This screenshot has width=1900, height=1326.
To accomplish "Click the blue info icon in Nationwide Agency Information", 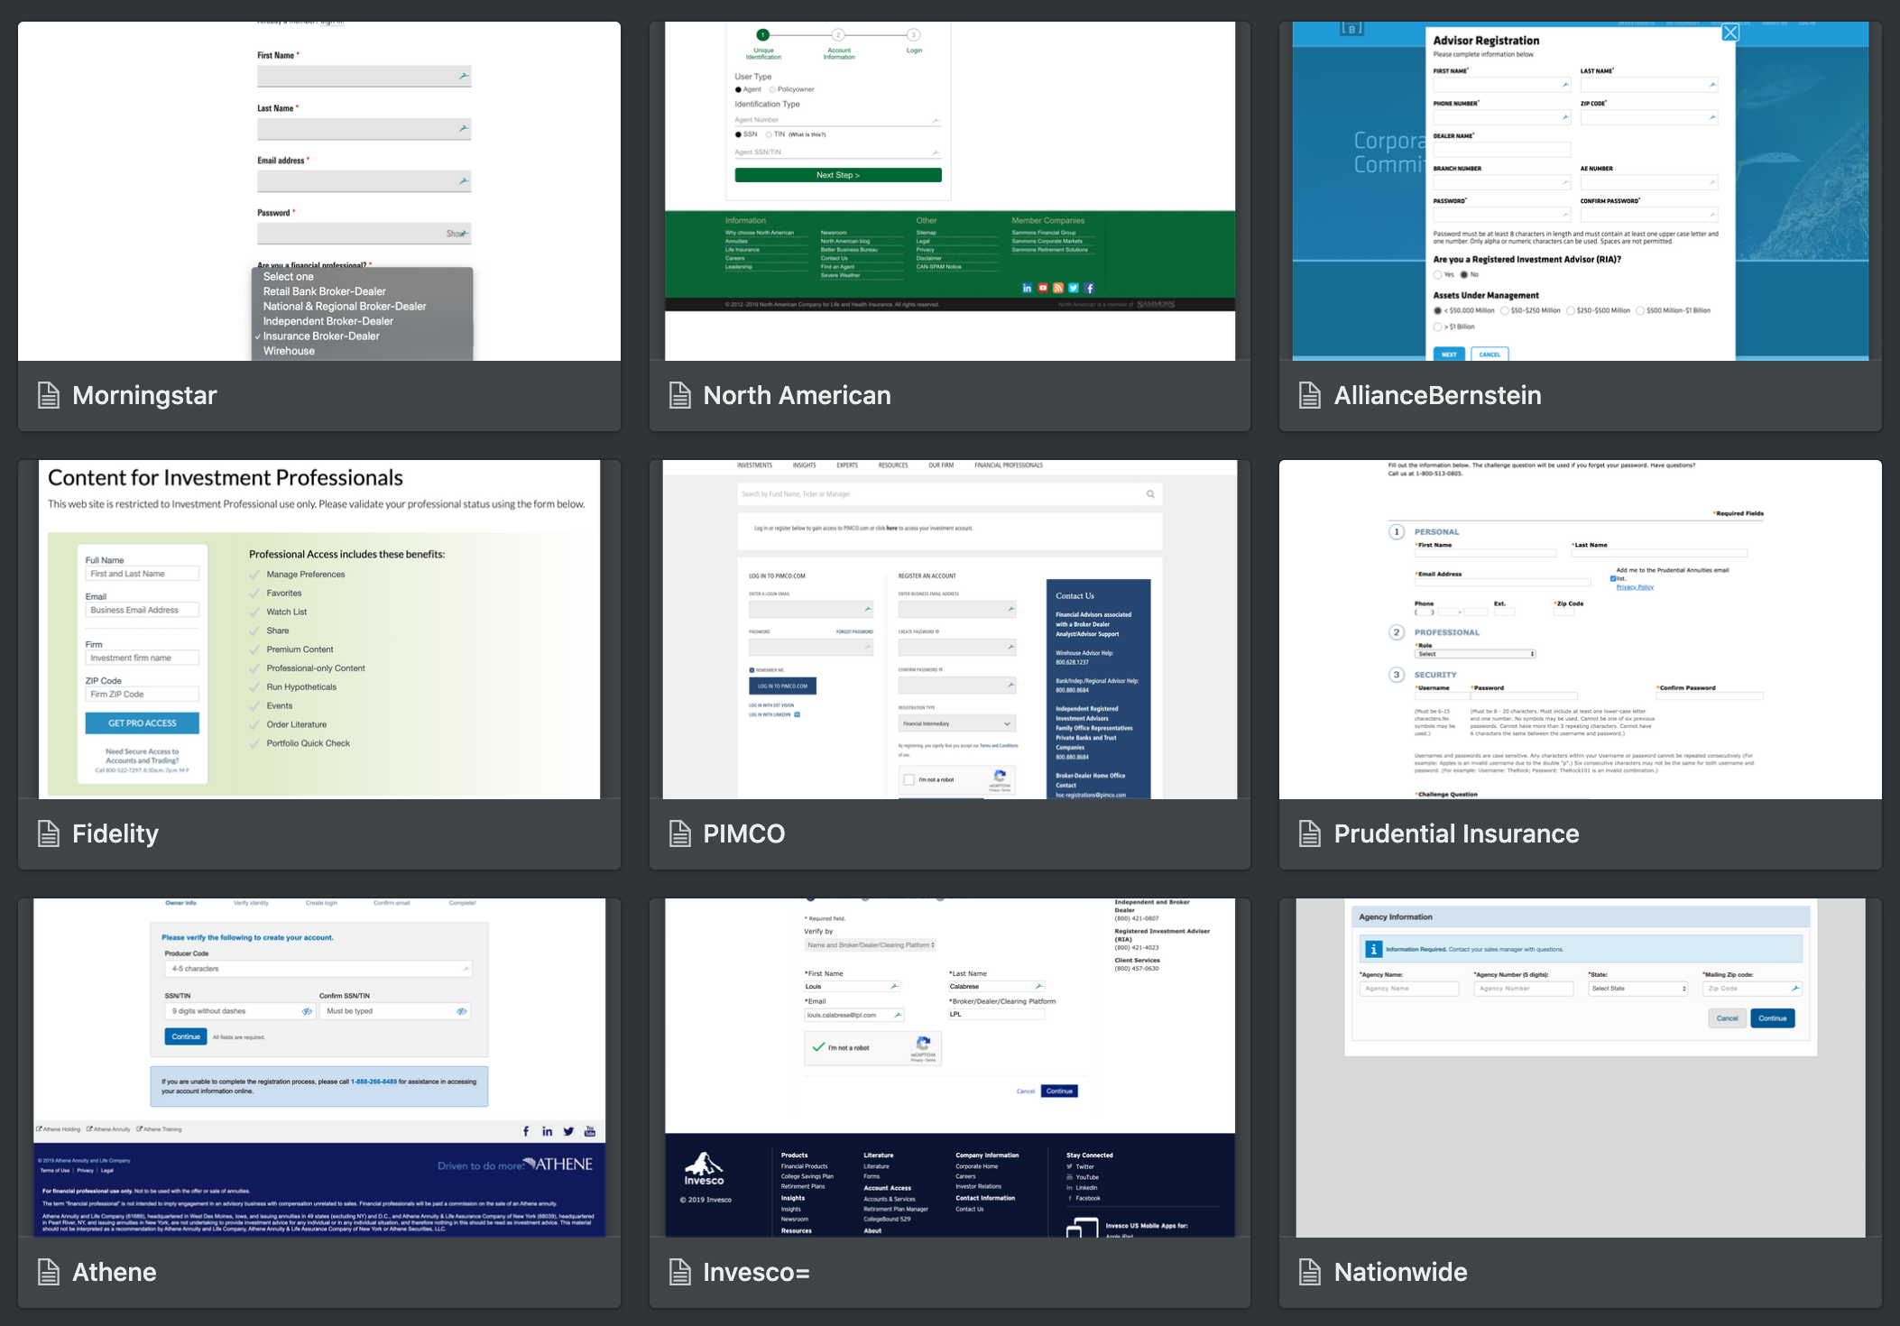I will 1373,949.
